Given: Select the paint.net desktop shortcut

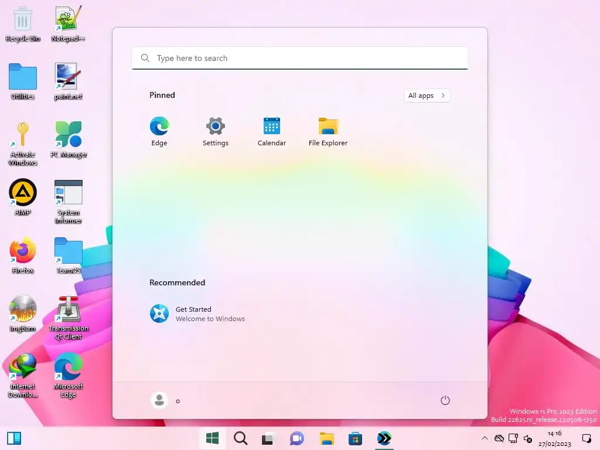Looking at the screenshot, I should tap(68, 82).
